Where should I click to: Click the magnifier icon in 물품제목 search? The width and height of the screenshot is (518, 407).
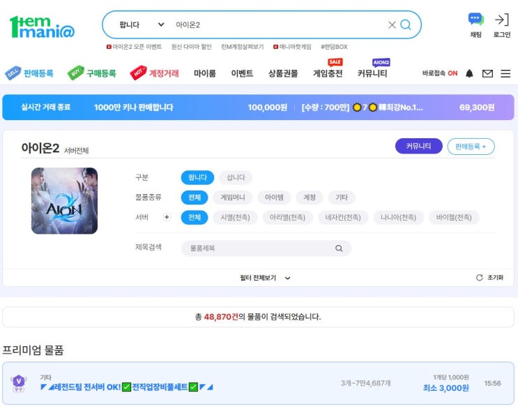pos(339,248)
